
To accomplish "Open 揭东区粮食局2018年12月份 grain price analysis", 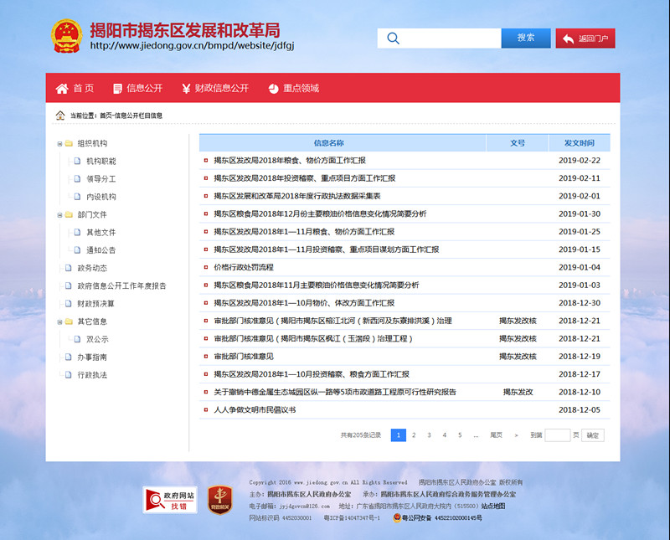I will (320, 214).
